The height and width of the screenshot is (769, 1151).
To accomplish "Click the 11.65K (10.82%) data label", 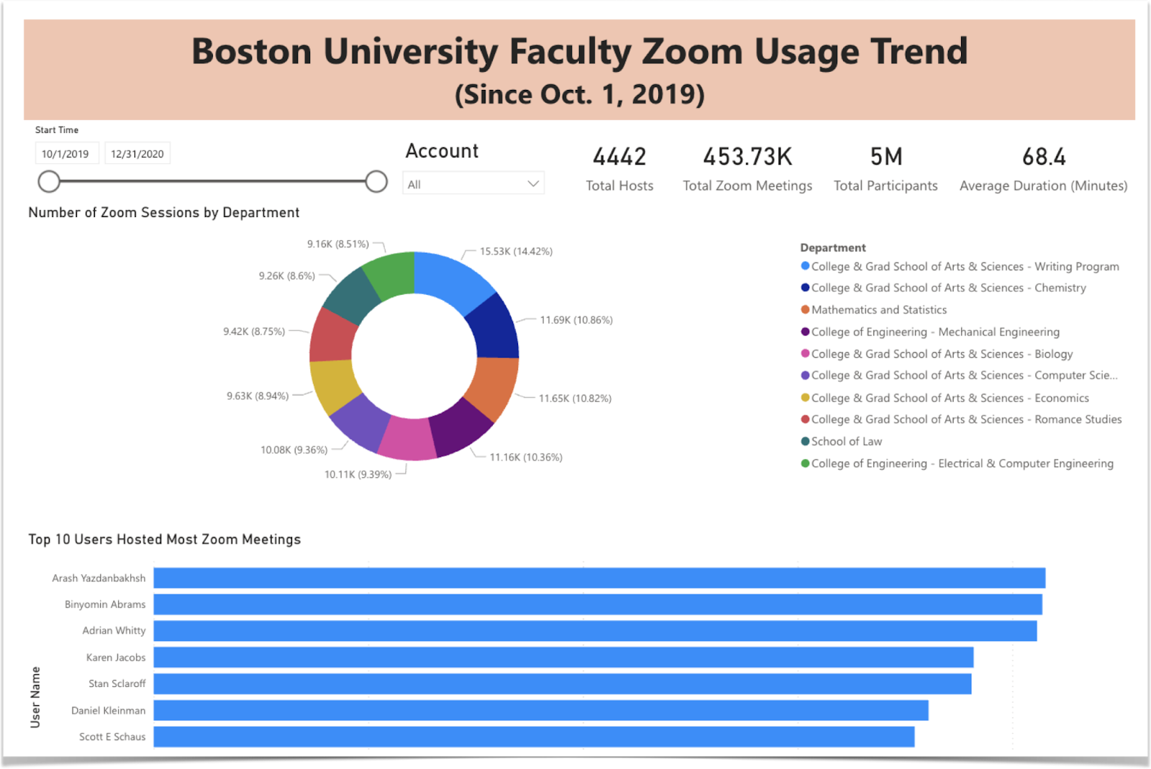I will [x=575, y=398].
